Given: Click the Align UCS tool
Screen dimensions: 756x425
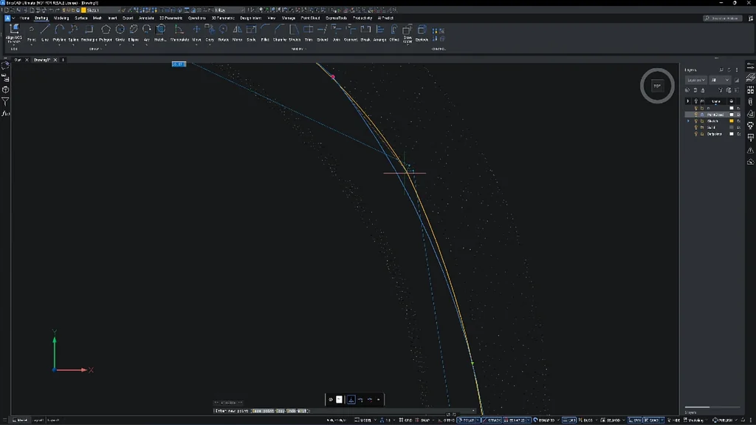Looking at the screenshot, I should [x=13, y=34].
